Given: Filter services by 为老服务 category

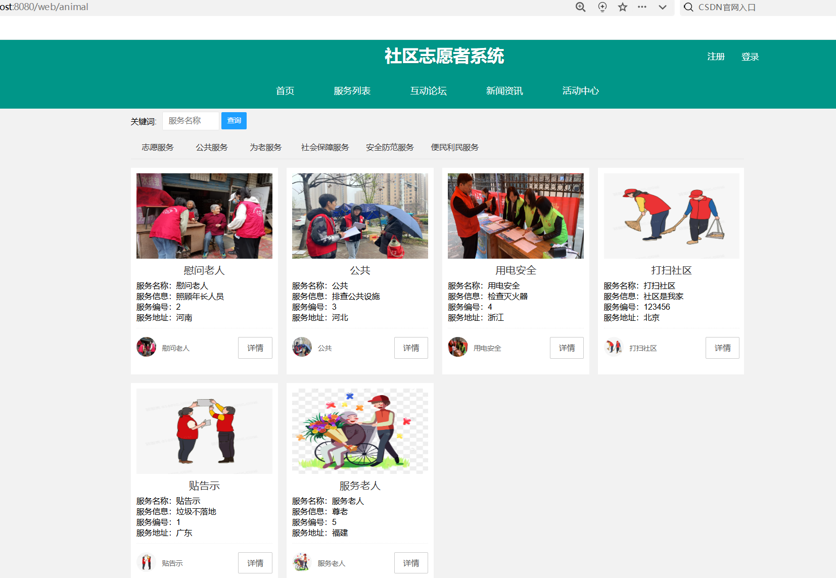Looking at the screenshot, I should (x=265, y=148).
